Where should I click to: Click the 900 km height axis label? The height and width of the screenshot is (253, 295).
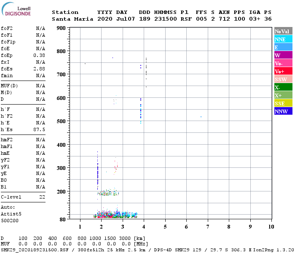point(61,28)
